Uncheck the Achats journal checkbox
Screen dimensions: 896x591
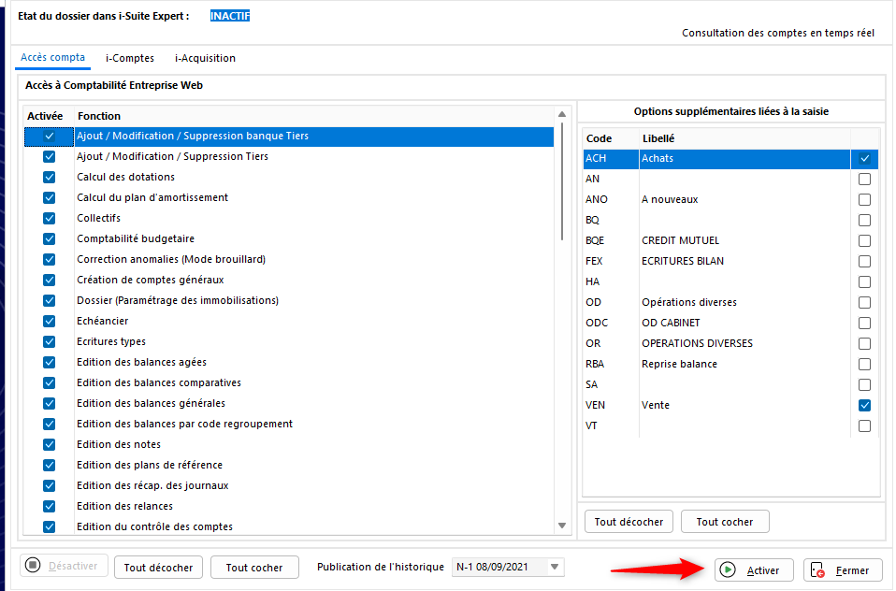pos(864,159)
